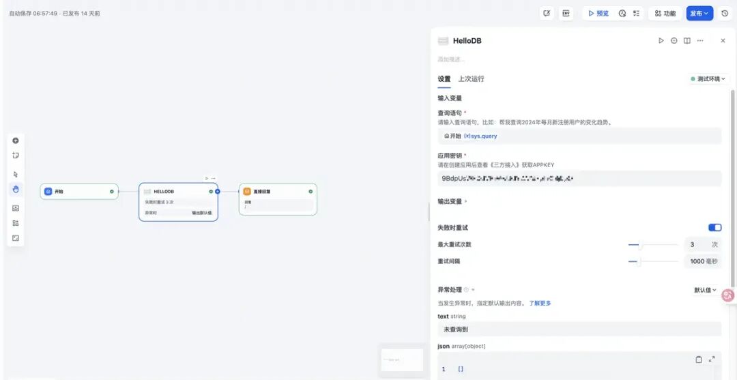Click the HelloDB title in panel header
The width and height of the screenshot is (737, 380).
pyautogui.click(x=467, y=41)
